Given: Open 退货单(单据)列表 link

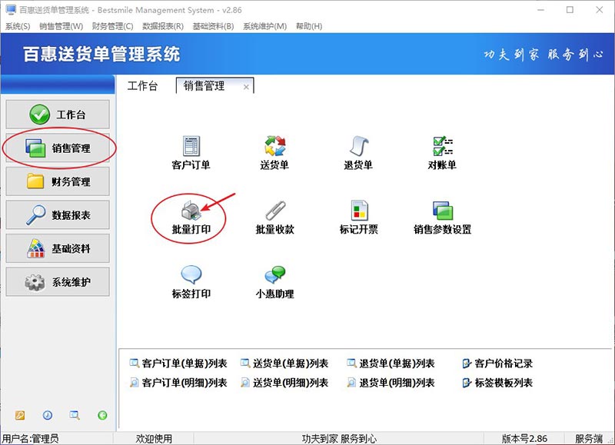Looking at the screenshot, I should [391, 364].
